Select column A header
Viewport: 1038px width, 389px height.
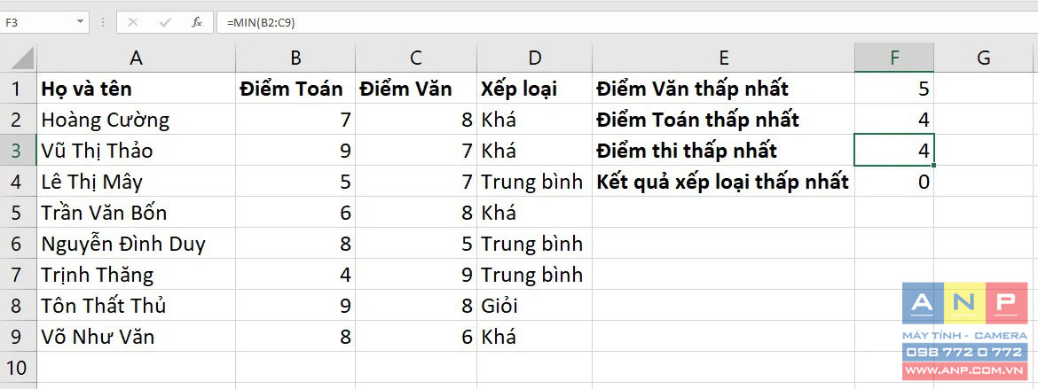tap(136, 58)
